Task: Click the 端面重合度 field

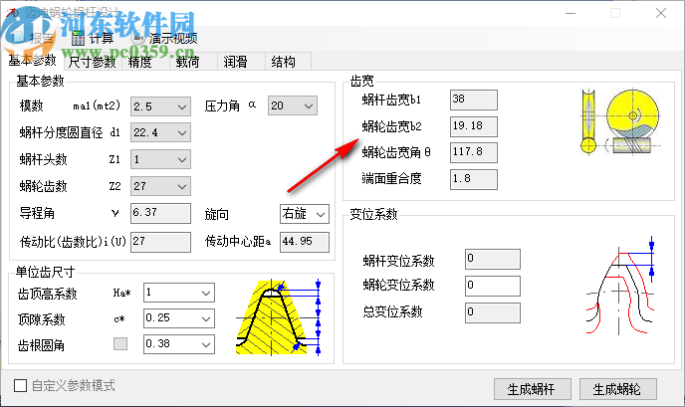Action: coord(474,179)
